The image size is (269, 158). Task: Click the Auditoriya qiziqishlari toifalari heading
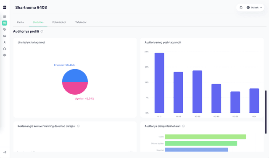click(163, 126)
